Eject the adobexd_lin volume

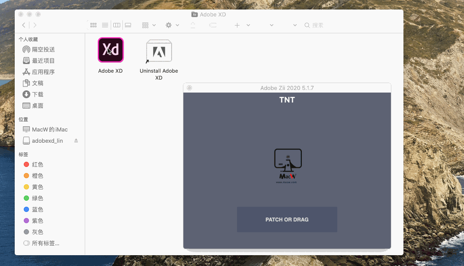[76, 141]
